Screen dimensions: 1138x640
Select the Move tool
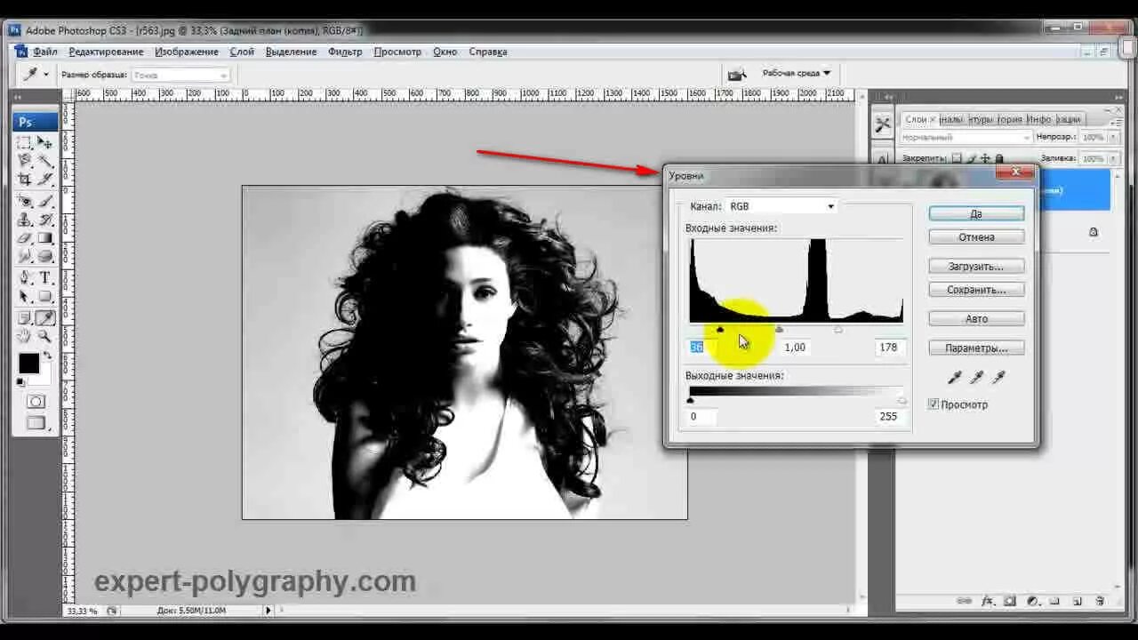(44, 142)
